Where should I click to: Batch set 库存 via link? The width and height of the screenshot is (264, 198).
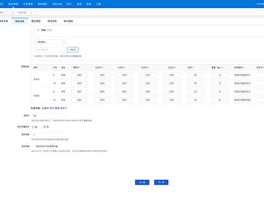(x=52, y=108)
